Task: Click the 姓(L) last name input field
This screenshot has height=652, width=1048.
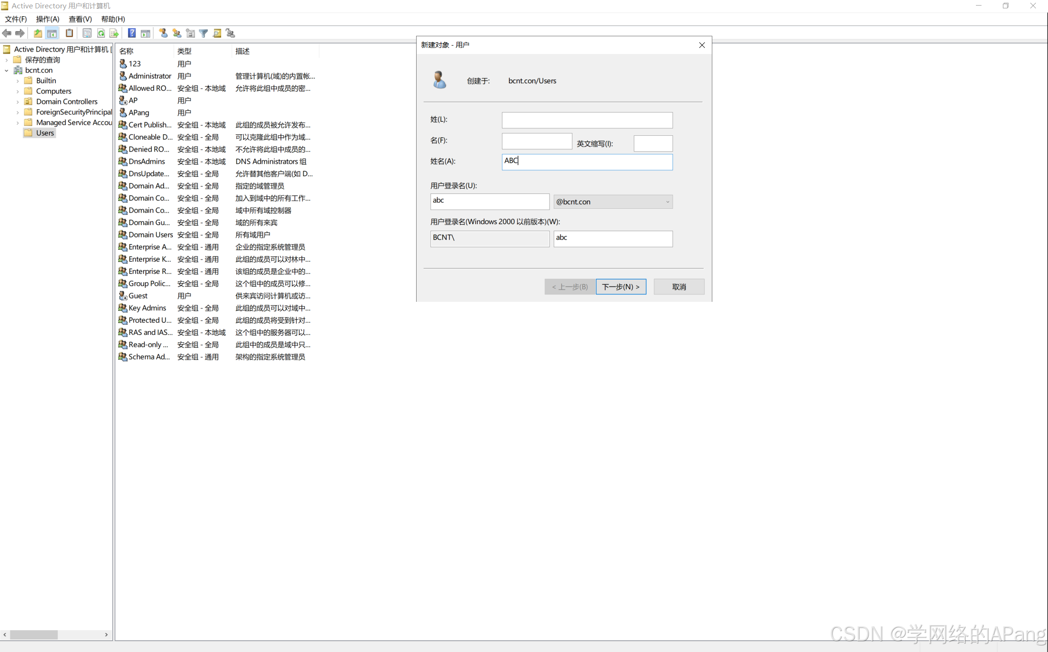Action: [x=587, y=120]
